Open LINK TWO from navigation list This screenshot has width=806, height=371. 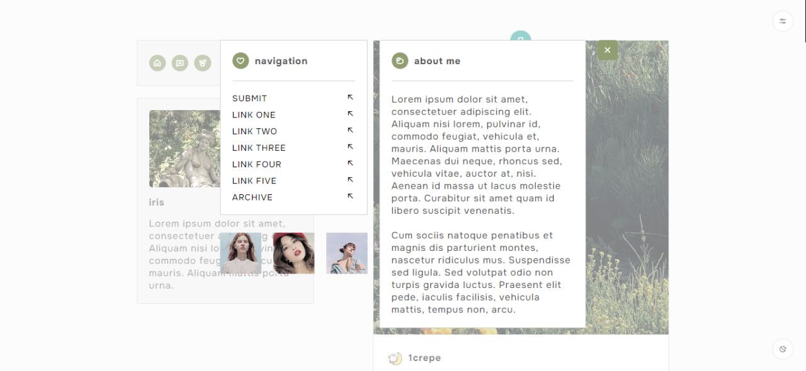click(x=254, y=131)
